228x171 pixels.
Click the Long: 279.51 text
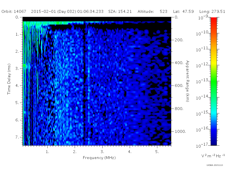[212, 11]
